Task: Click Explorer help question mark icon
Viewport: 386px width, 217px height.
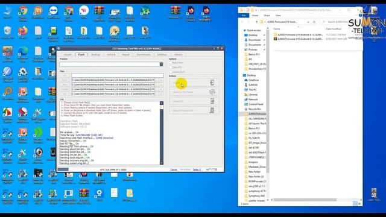Action: tap(361, 16)
